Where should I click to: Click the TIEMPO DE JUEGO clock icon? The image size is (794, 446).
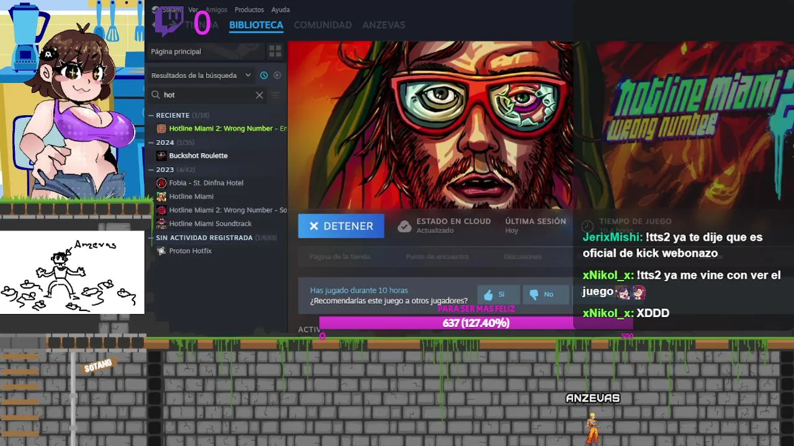click(587, 226)
